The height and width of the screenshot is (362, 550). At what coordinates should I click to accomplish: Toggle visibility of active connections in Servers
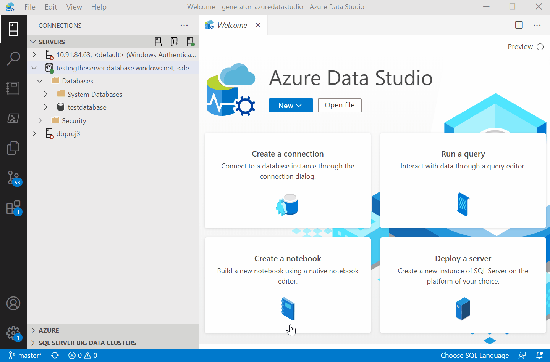[x=191, y=42]
